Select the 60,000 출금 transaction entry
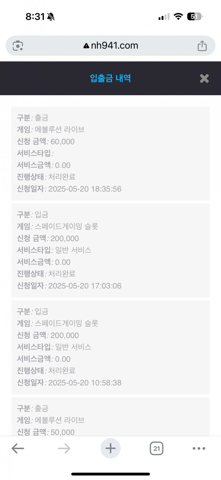Screen dimensions: 221x480 point(111,154)
